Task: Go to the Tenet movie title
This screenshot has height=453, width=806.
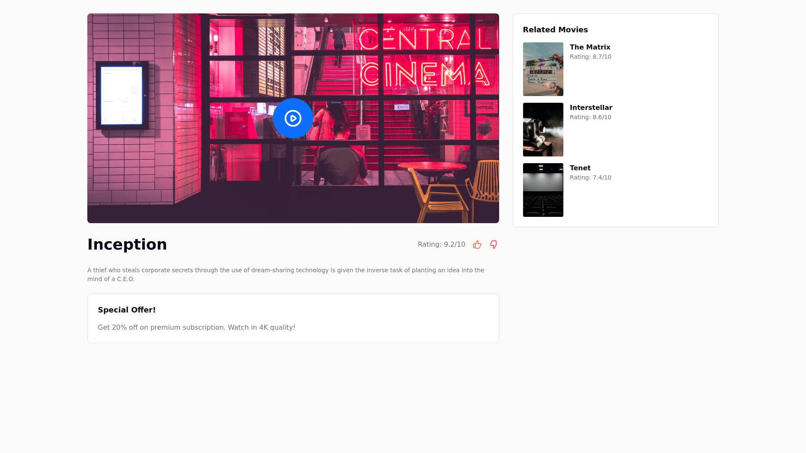Action: click(580, 168)
